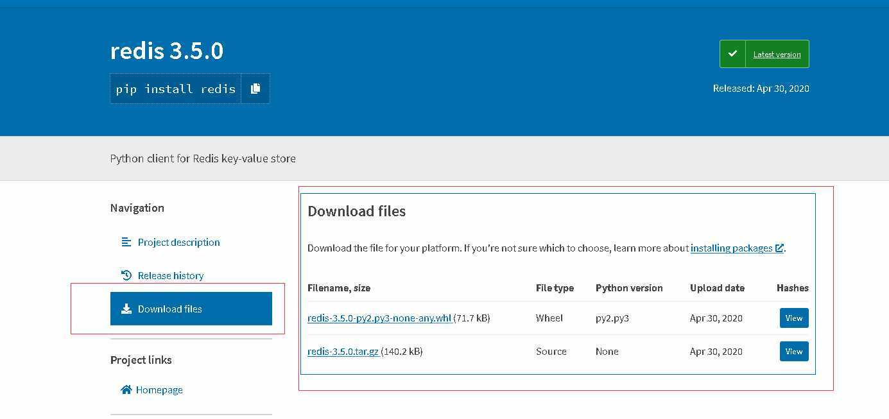View hashes for the Wheel file
This screenshot has width=889, height=419.
(x=794, y=318)
